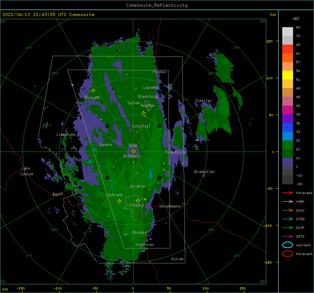The height and width of the screenshot is (293, 314).
Task: Click the RedDeer label
Action: 148,106
